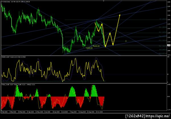The height and width of the screenshot is (119, 171).
Task: Click the 22 Sep 2015 date label
Action: 91,112
